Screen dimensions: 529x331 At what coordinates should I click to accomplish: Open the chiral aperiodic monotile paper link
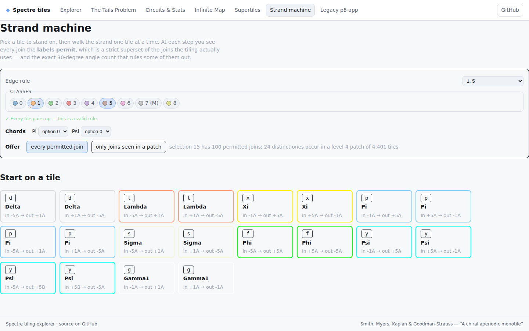click(x=442, y=324)
